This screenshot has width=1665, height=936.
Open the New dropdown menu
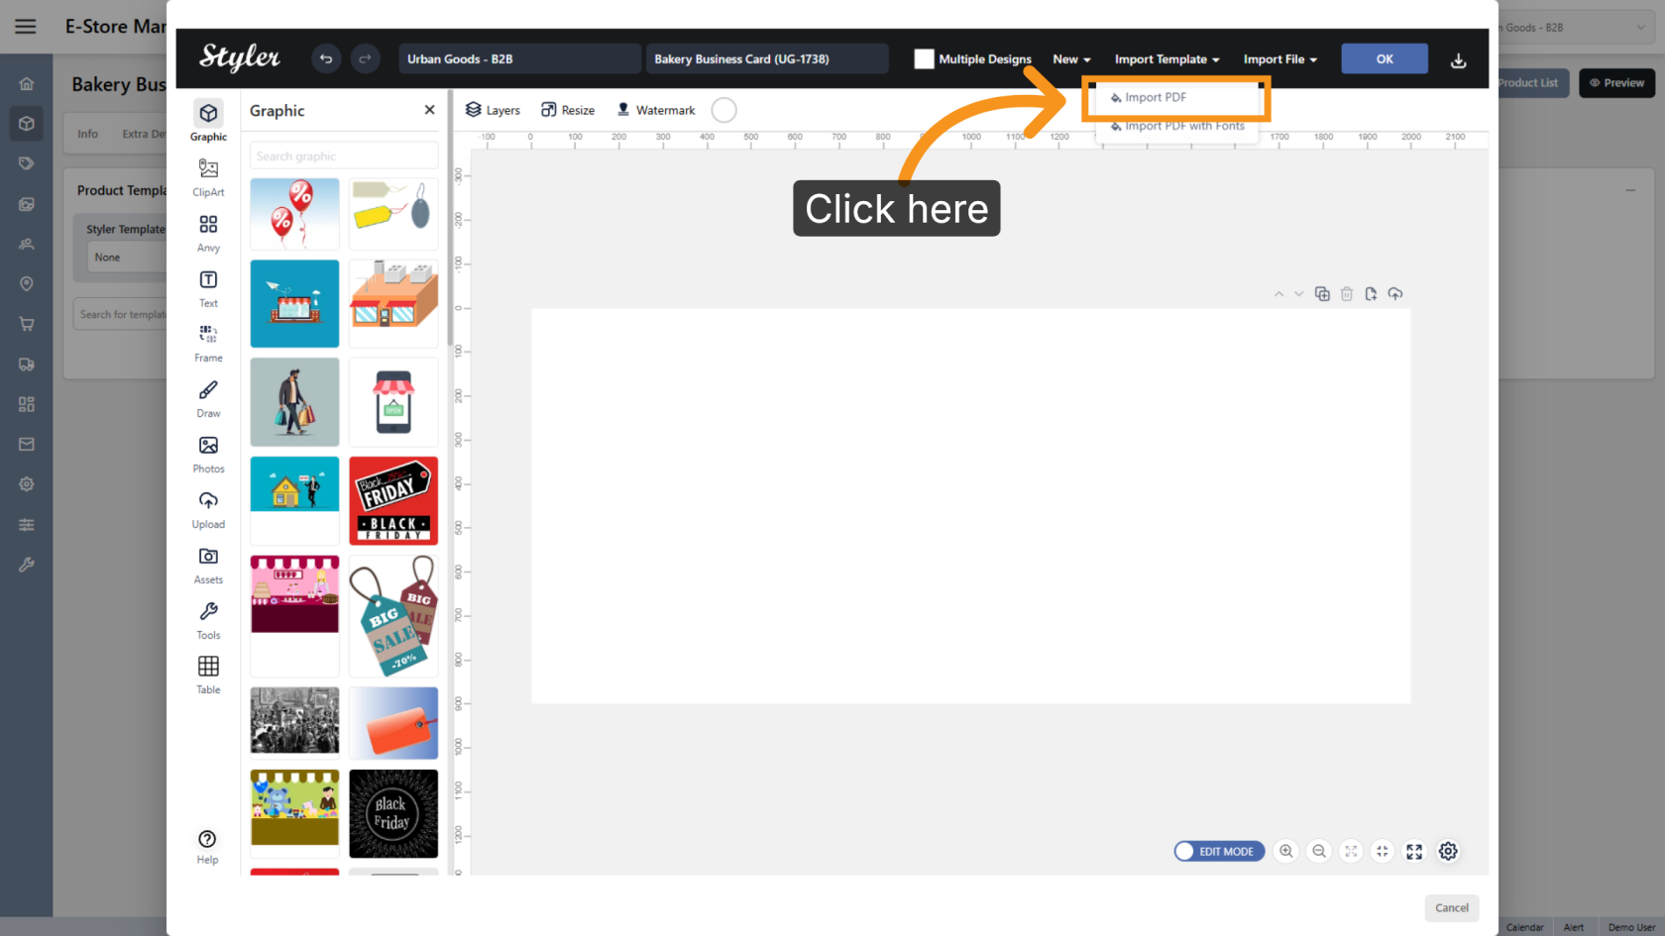(x=1071, y=59)
